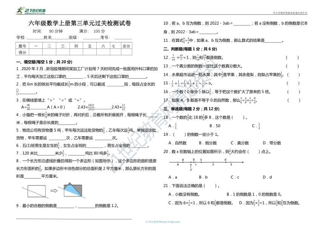Click the 时间: 90分钟 text
Screen dimensions: 325x230
coord(48,31)
